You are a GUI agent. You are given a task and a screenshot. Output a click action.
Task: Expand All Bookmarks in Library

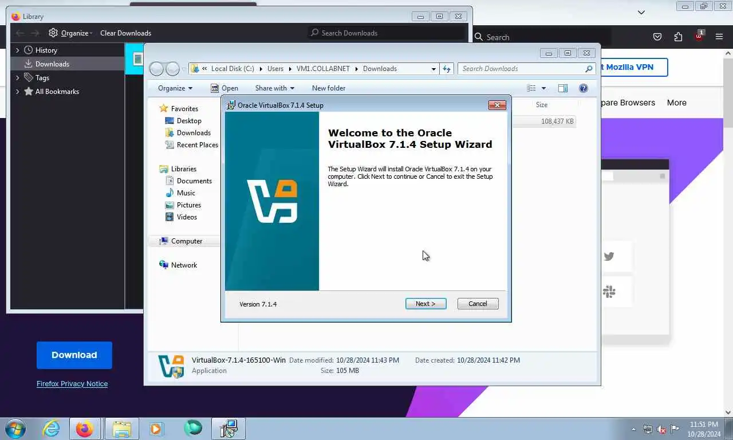coord(18,91)
